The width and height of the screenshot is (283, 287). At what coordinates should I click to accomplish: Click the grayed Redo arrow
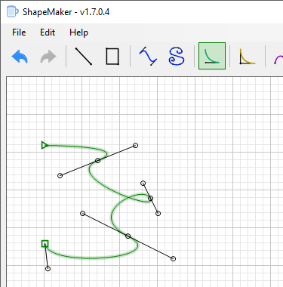[48, 56]
